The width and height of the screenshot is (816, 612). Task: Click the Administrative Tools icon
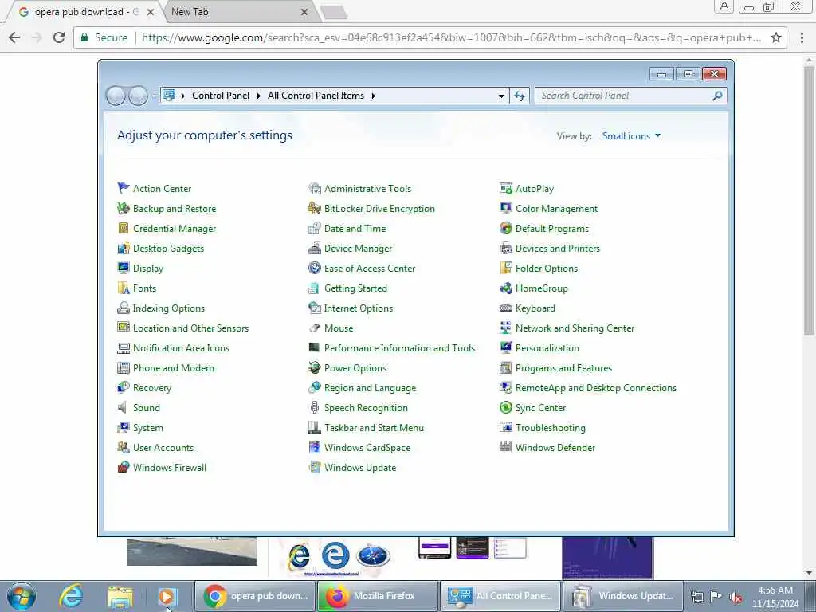(314, 188)
